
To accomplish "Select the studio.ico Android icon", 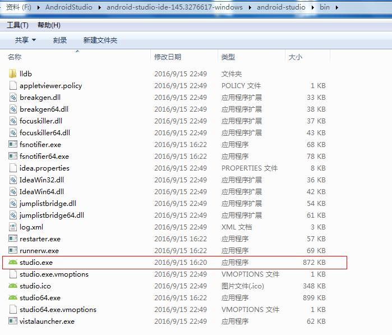I will coord(13,286).
